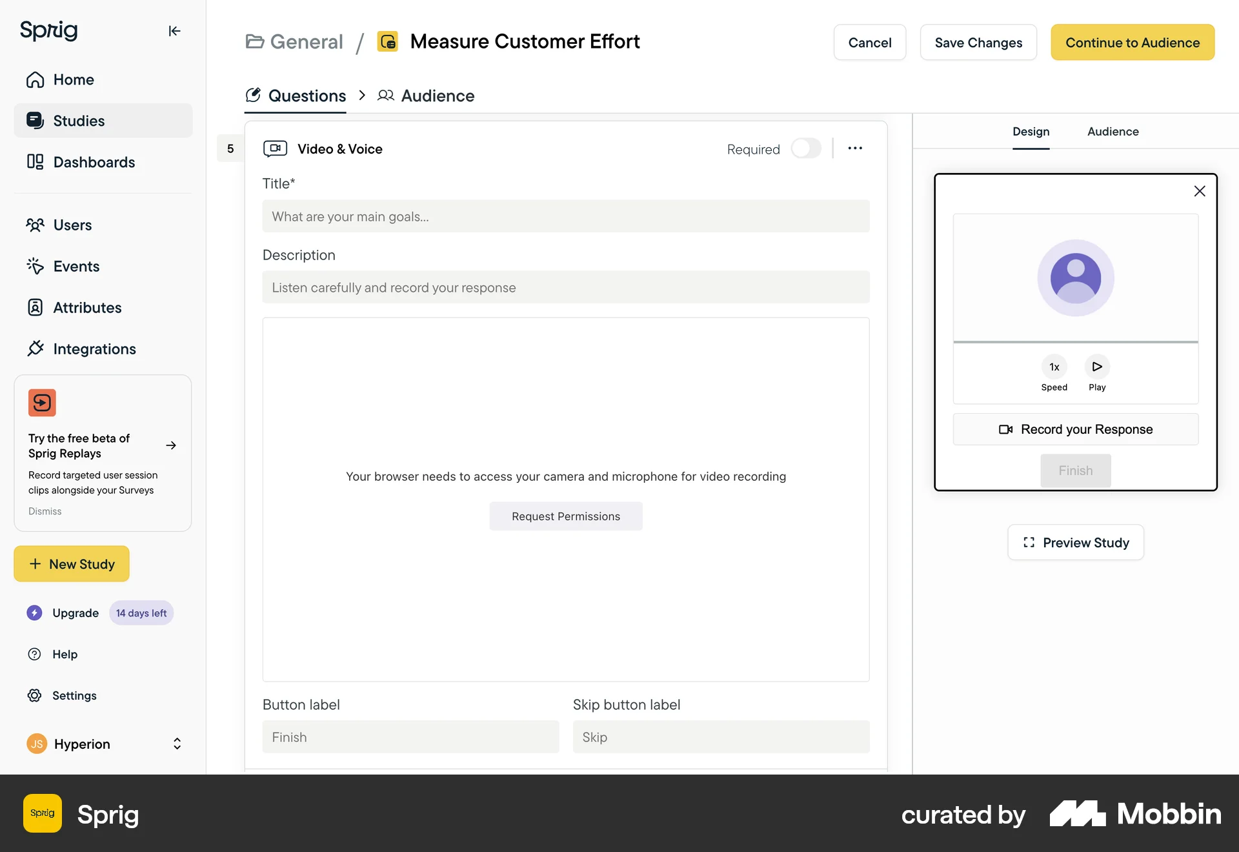Image resolution: width=1239 pixels, height=852 pixels.
Task: Switch to the Audience tab in the right panel
Action: (1113, 132)
